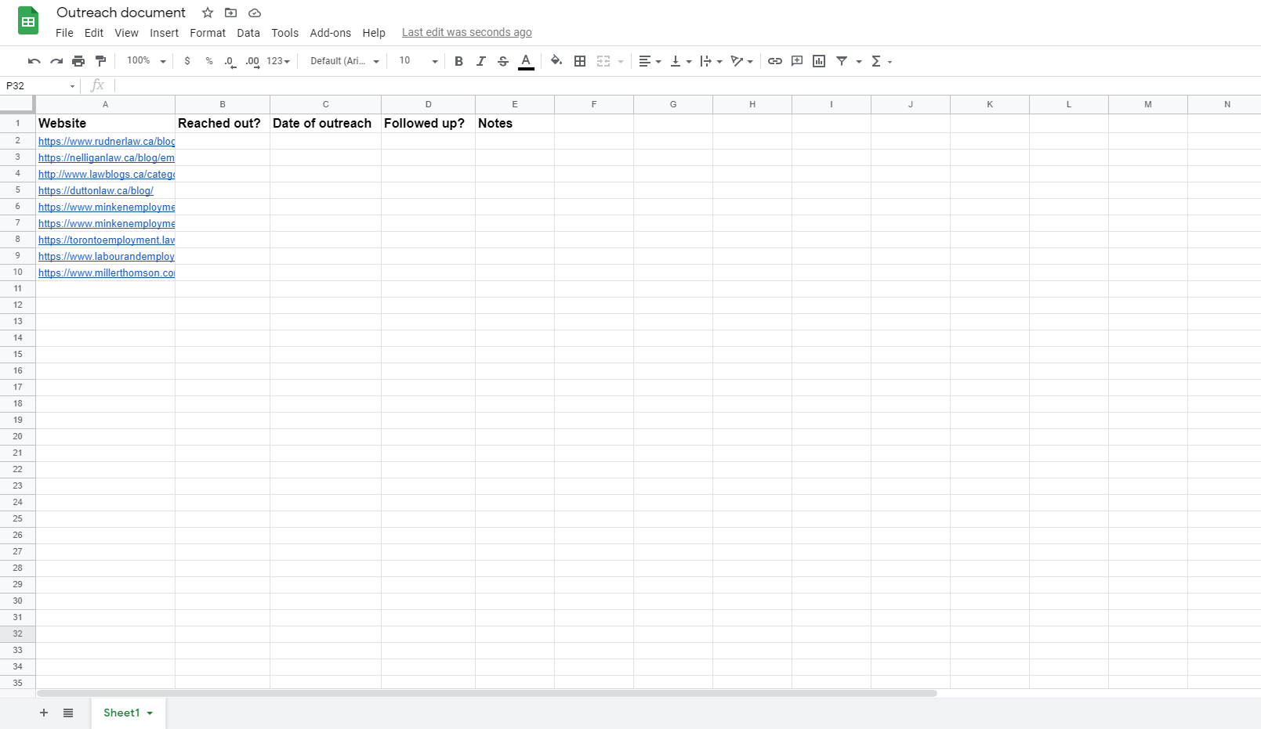
Task: Select the Paint format tool
Action: (100, 60)
